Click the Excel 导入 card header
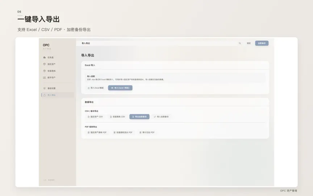 (175, 65)
